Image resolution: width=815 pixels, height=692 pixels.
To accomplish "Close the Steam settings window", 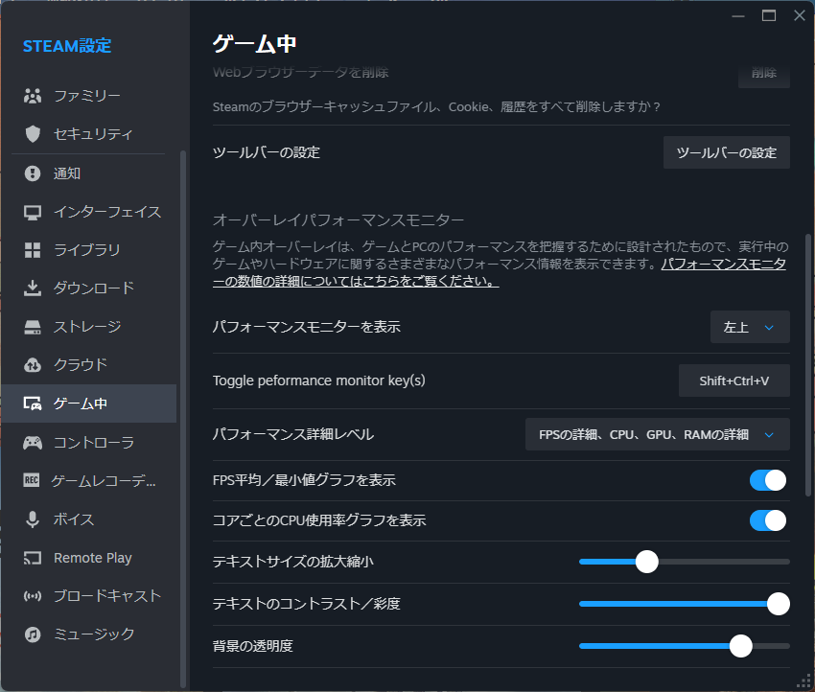I will pyautogui.click(x=800, y=15).
